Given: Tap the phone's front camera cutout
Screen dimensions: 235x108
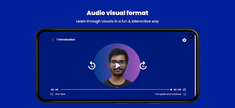Looking at the screenshot, I should (191, 36).
